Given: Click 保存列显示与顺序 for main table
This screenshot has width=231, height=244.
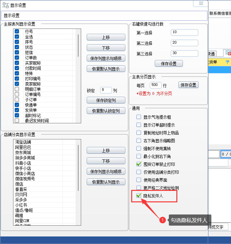Looking at the screenshot, I should pyautogui.click(x=106, y=58).
